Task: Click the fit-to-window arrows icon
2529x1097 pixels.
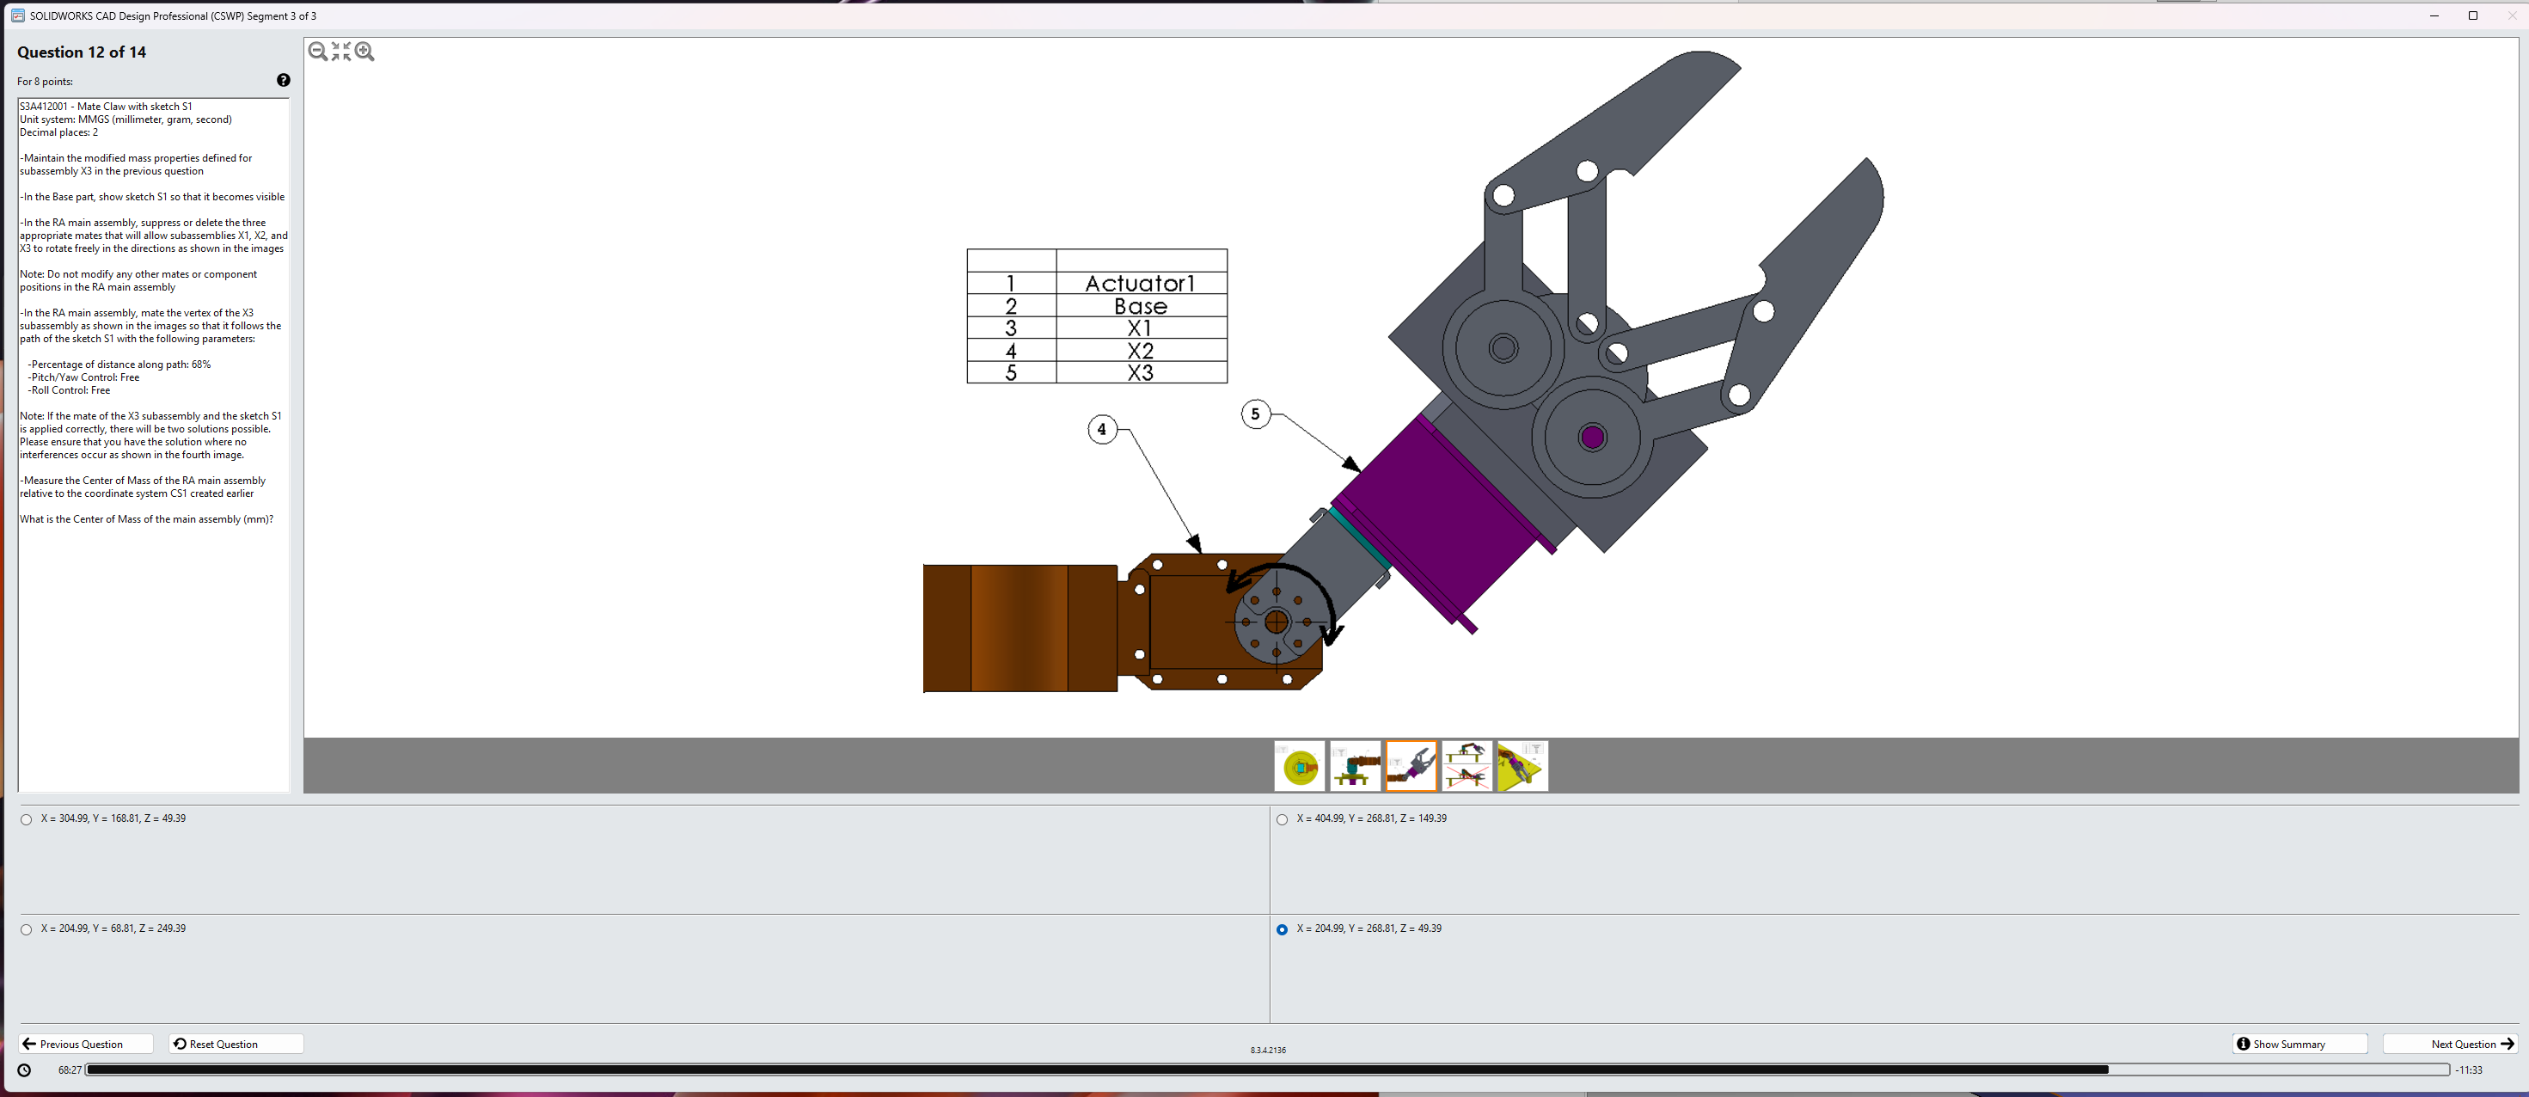Action: click(x=340, y=51)
